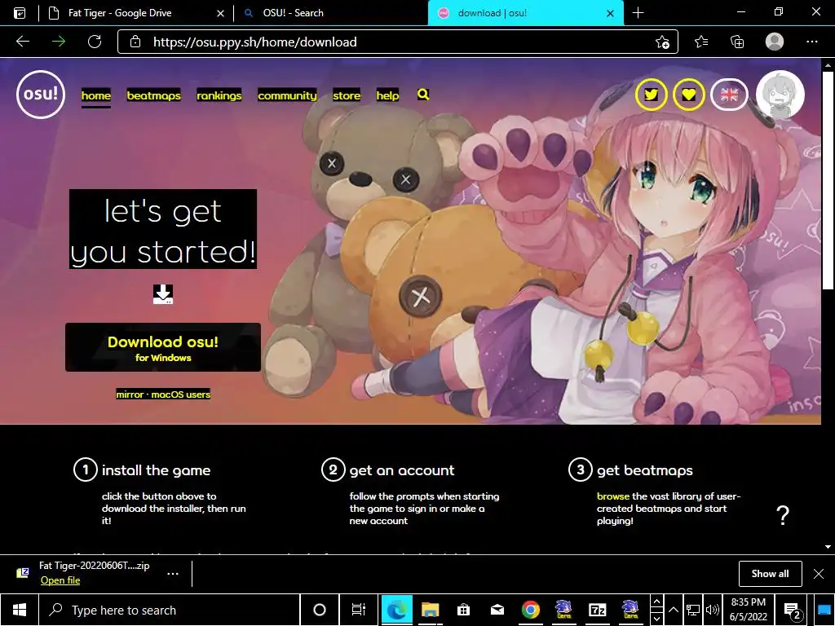Open browser Collections
Screen dimensions: 835x626
(737, 42)
